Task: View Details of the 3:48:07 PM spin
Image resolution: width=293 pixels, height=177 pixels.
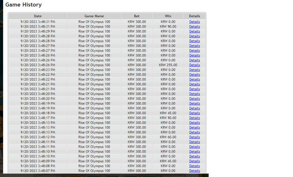Action: pos(194,171)
